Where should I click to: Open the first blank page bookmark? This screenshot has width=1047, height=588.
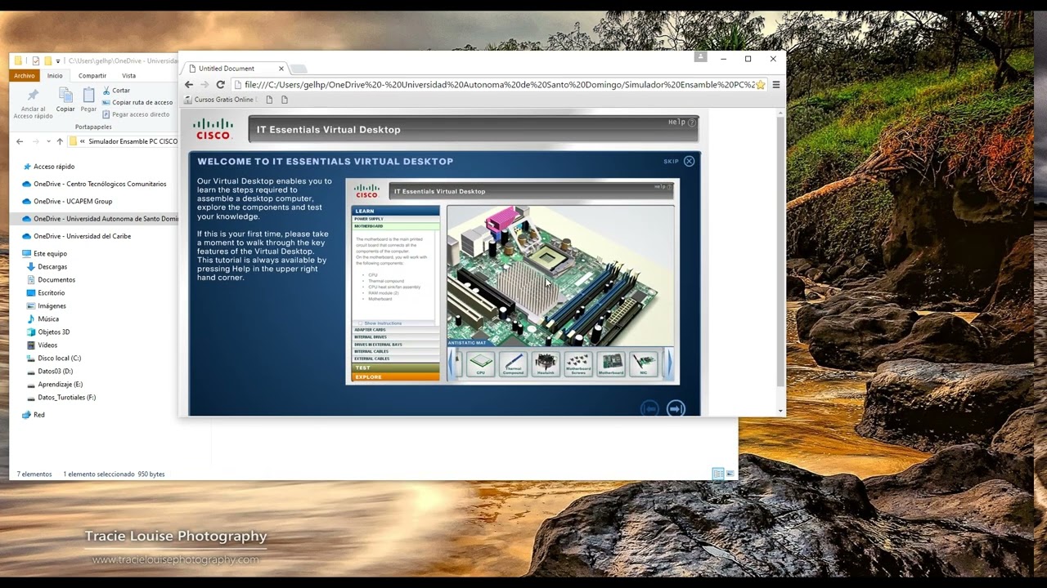click(269, 100)
